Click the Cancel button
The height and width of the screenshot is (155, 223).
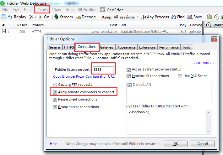pyautogui.click(x=203, y=144)
